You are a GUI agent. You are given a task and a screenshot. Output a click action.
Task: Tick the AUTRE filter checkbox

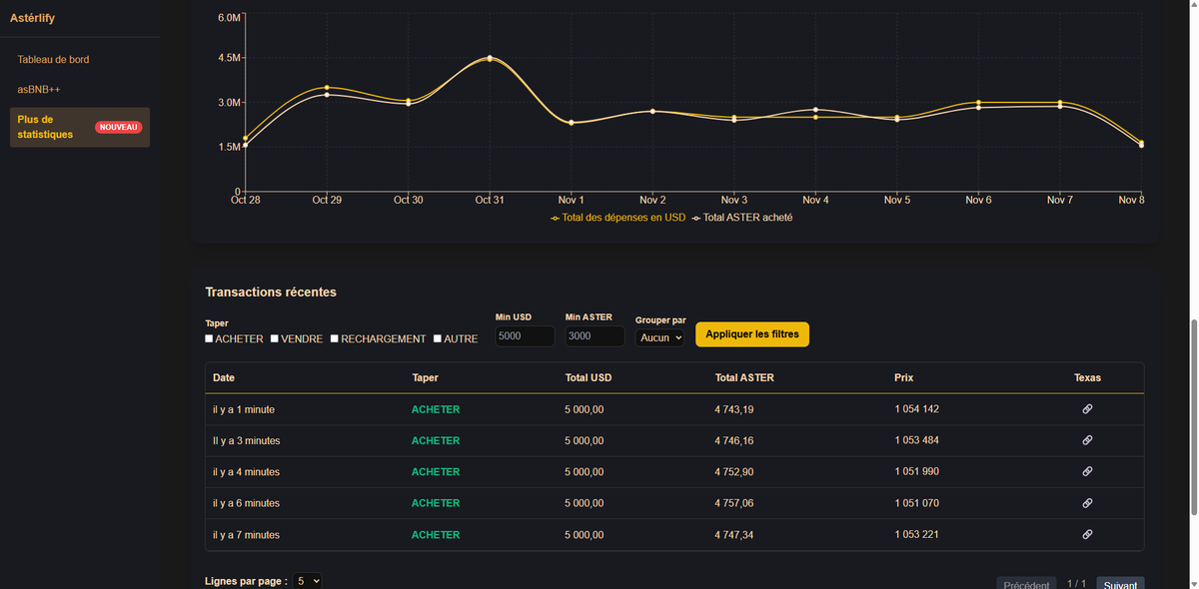point(438,338)
